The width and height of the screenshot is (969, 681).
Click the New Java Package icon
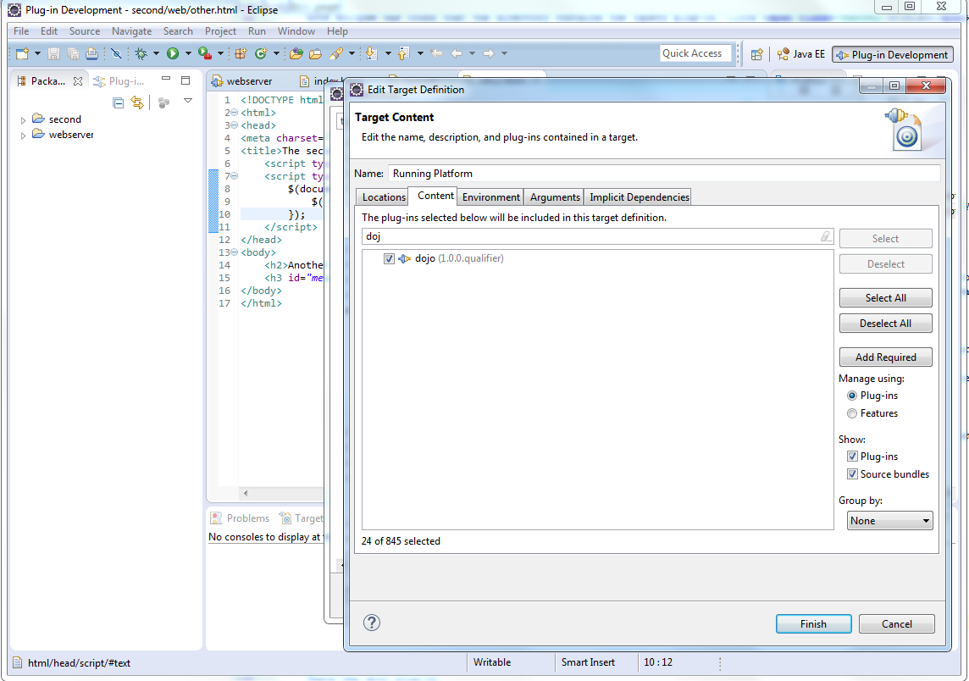pos(241,53)
